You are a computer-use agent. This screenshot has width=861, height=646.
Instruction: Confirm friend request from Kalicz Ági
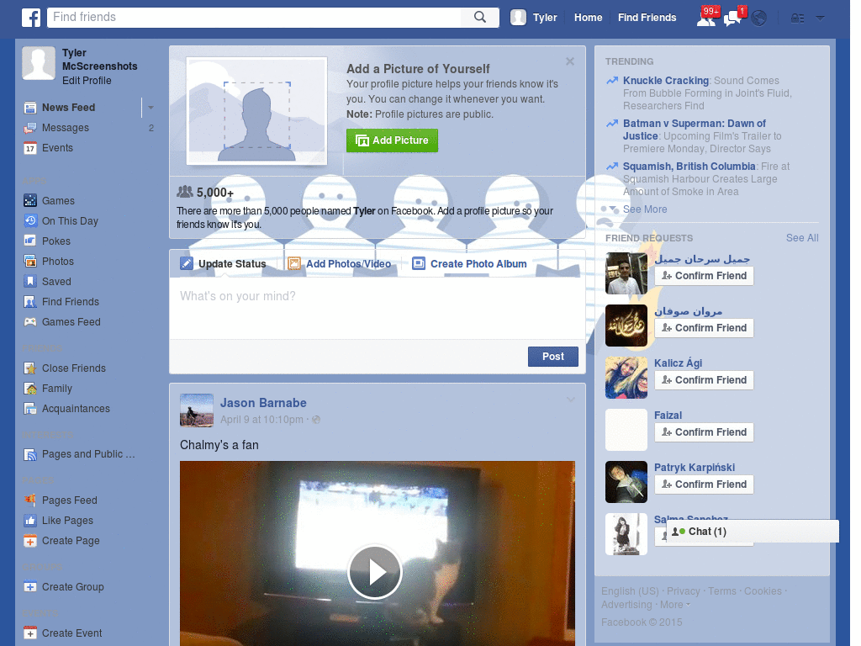tap(704, 380)
